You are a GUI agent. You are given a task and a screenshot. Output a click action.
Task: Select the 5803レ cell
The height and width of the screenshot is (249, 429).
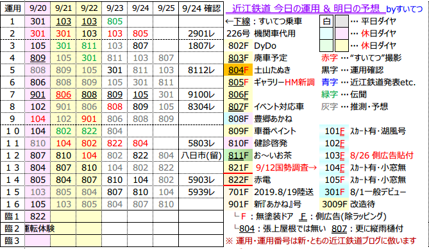(201, 143)
